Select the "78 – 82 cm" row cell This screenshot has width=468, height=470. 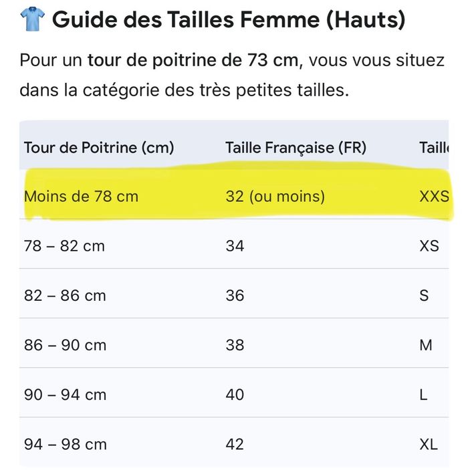(x=64, y=246)
